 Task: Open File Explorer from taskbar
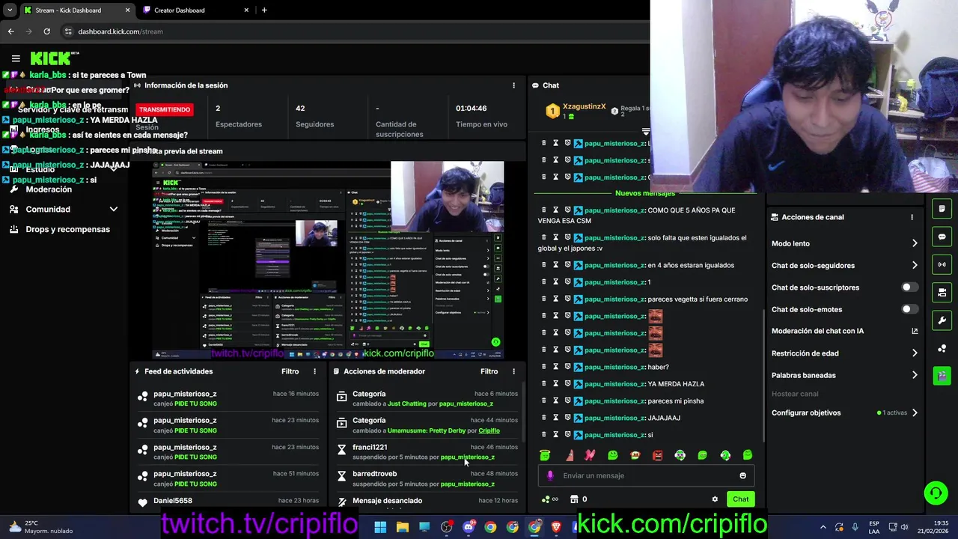(402, 527)
